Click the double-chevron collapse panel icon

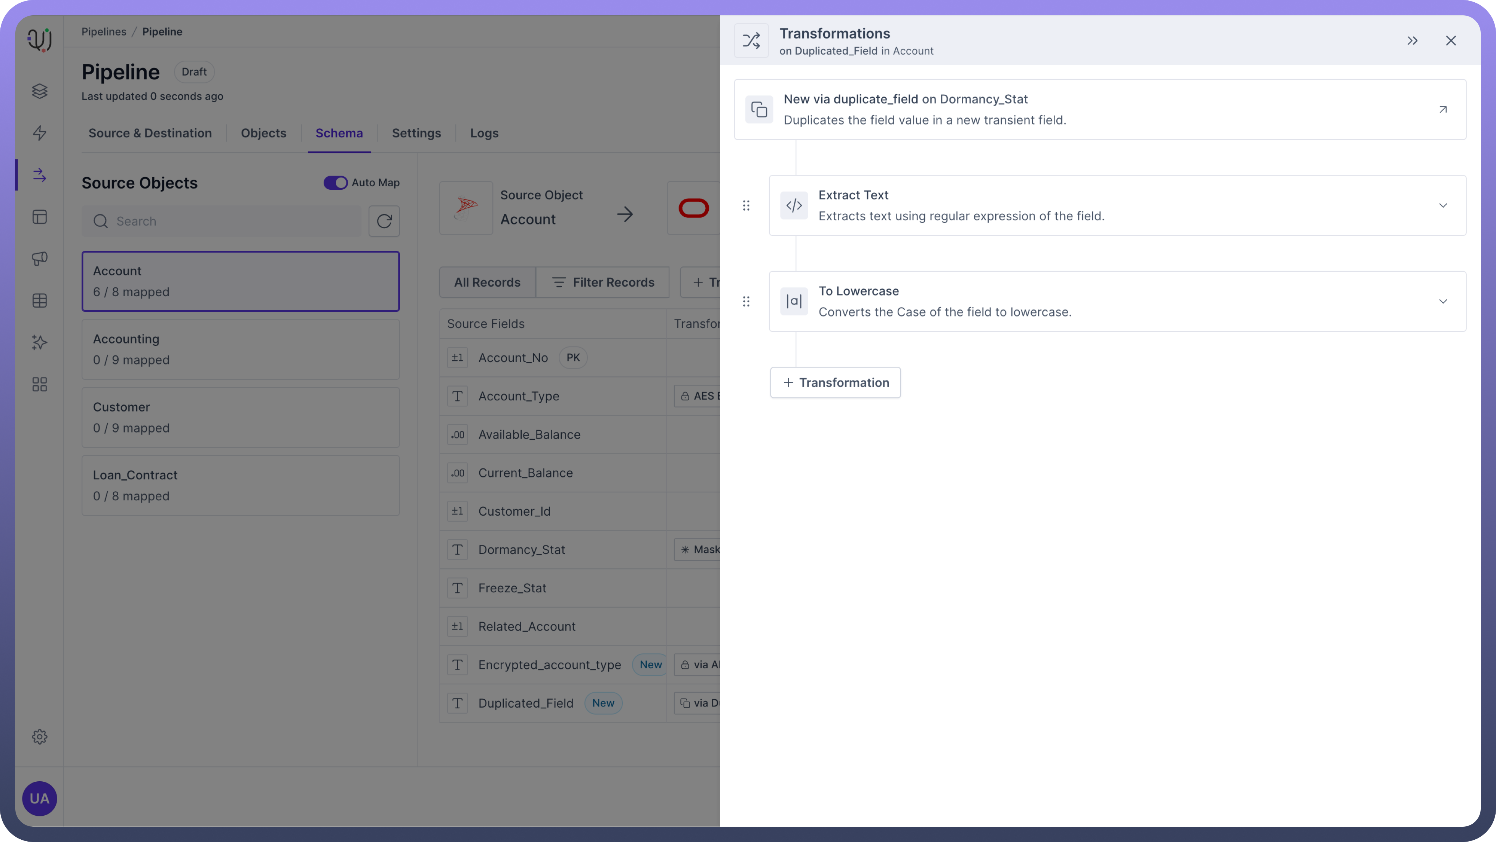[1412, 40]
